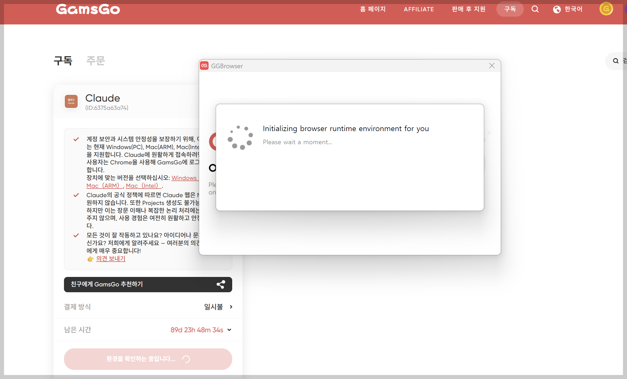
Task: Open the payment method chevron (일시불)
Action: [x=231, y=307]
